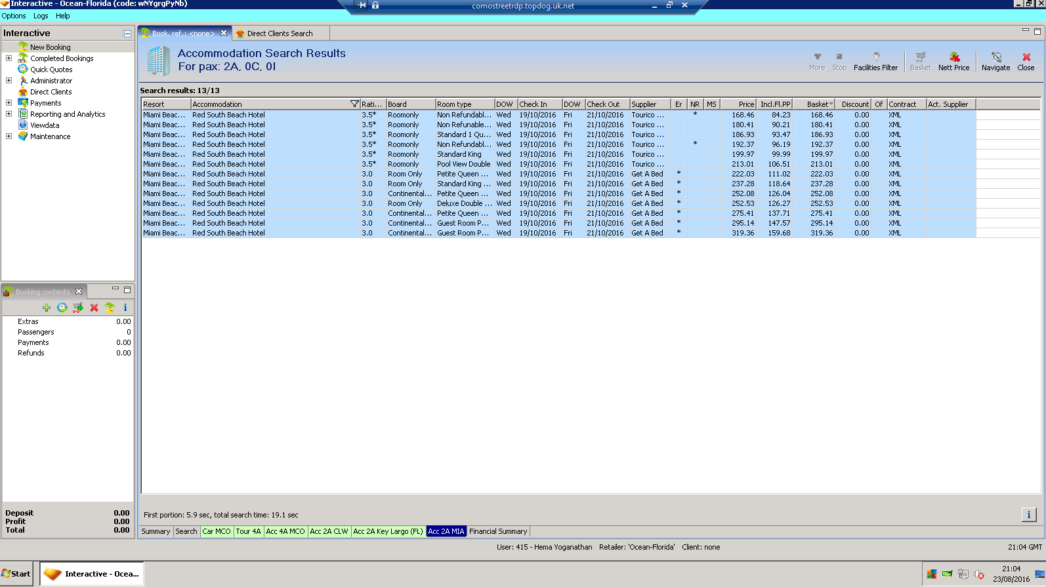Open the Facilities Filter tool

pos(875,61)
